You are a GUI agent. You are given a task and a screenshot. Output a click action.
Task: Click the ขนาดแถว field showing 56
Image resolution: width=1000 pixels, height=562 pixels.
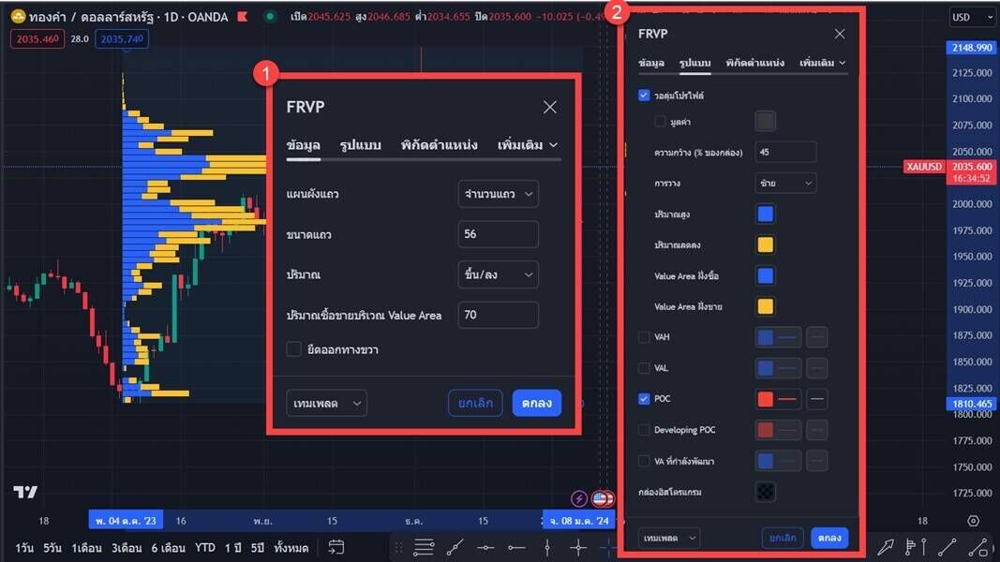pyautogui.click(x=498, y=234)
